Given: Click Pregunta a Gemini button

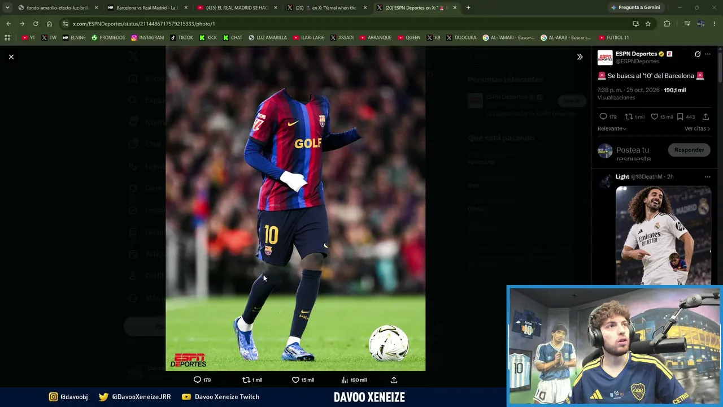Looking at the screenshot, I should pyautogui.click(x=635, y=8).
